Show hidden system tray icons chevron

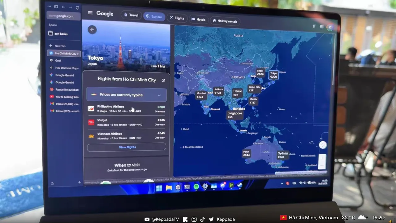click(282, 183)
